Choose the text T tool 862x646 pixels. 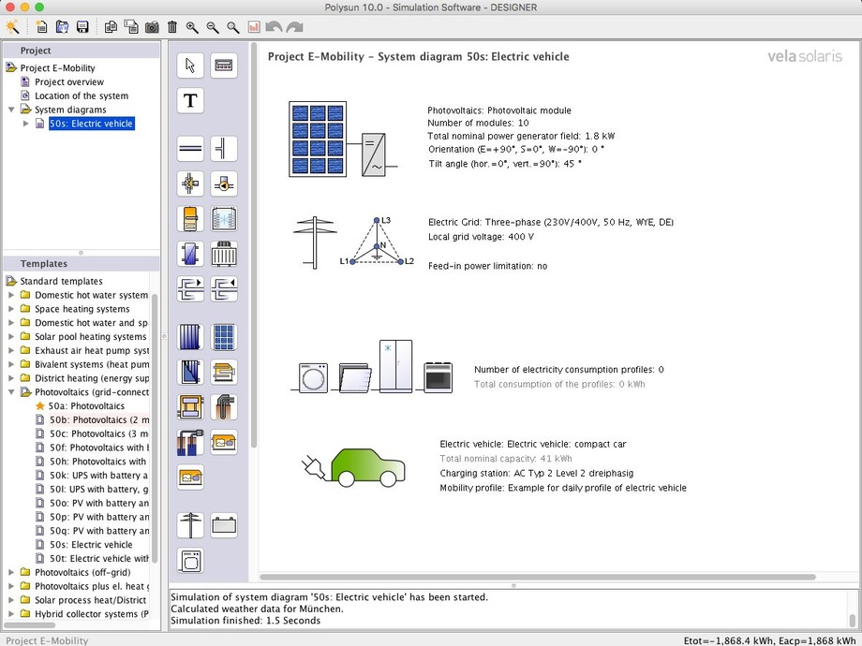pyautogui.click(x=190, y=101)
